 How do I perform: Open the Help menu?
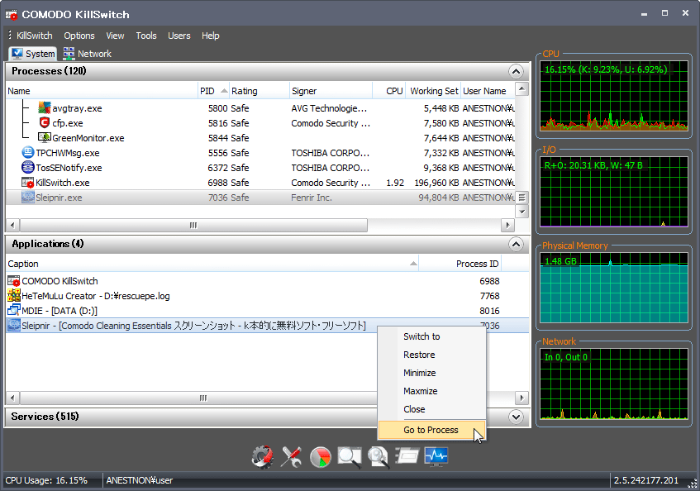point(210,36)
